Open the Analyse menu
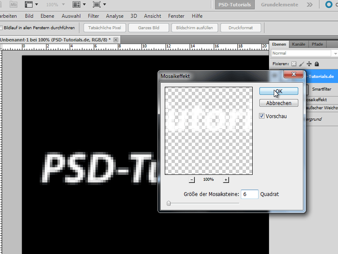This screenshot has width=338, height=254. [x=114, y=16]
